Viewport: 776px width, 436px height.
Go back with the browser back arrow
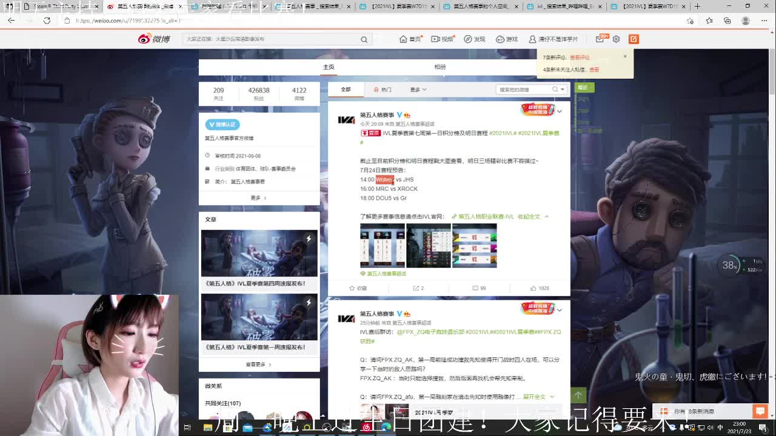pos(12,20)
